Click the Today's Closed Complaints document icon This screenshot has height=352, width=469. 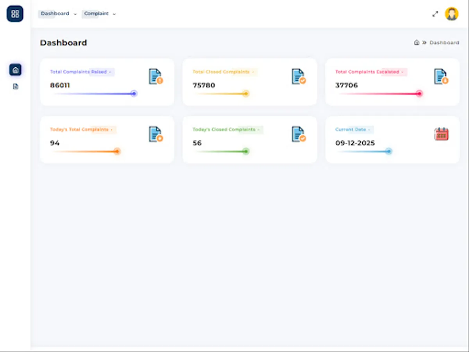tap(298, 134)
